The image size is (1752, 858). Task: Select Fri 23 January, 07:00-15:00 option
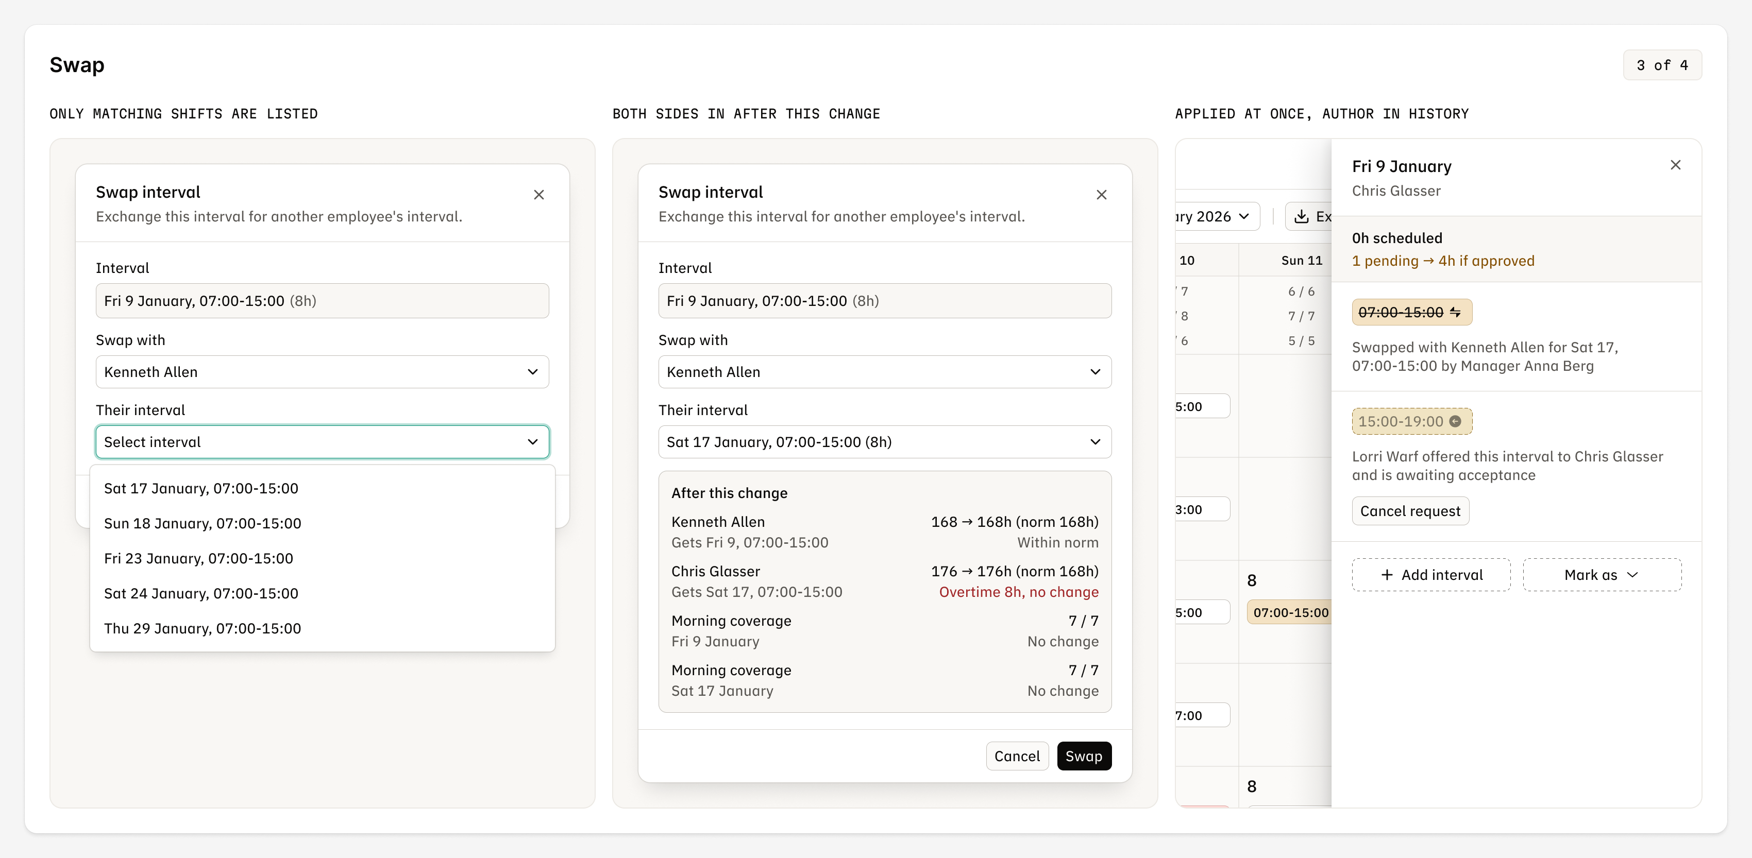323,558
